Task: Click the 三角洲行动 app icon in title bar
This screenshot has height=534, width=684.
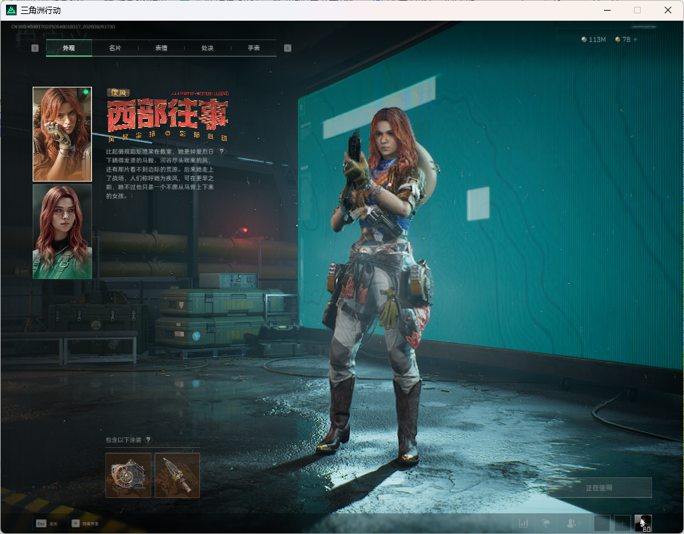Action: point(11,10)
